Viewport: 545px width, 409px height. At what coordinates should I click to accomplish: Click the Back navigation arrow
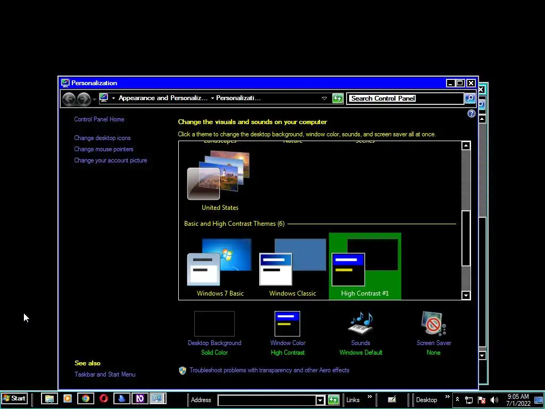[69, 99]
